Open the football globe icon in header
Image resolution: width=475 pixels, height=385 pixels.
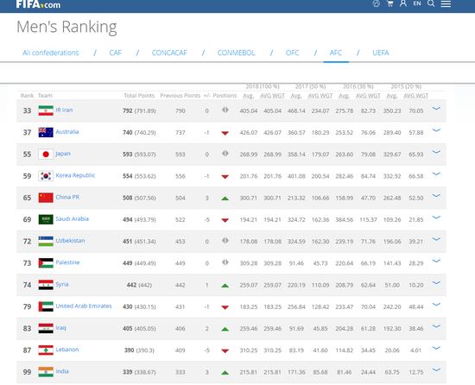(x=376, y=3)
